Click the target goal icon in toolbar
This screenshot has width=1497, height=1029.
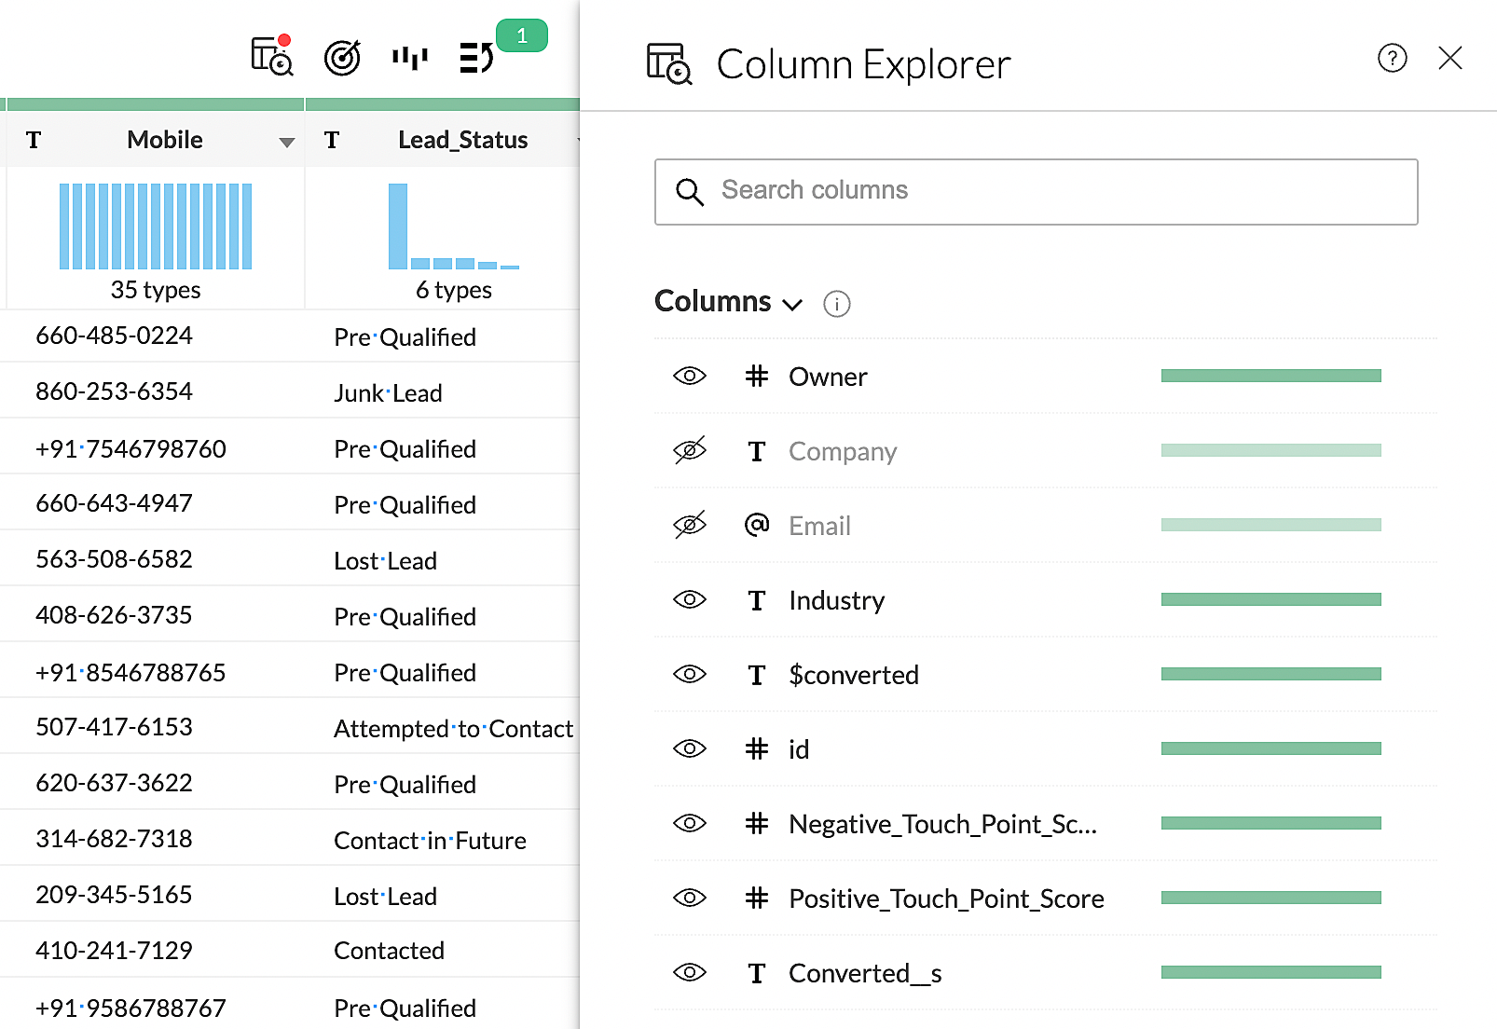pyautogui.click(x=342, y=58)
